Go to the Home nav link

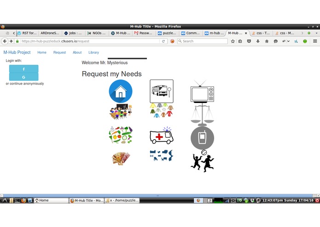click(x=42, y=52)
